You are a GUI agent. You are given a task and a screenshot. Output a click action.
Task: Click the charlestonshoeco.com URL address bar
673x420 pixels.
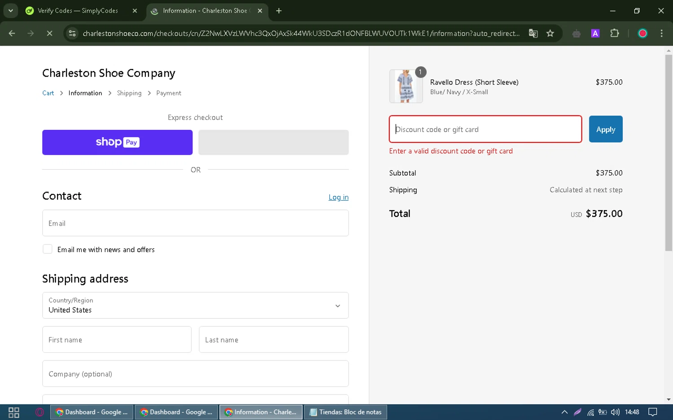[x=301, y=34]
